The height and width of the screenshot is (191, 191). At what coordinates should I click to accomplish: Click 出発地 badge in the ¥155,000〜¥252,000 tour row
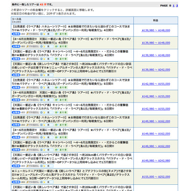click(16, 182)
